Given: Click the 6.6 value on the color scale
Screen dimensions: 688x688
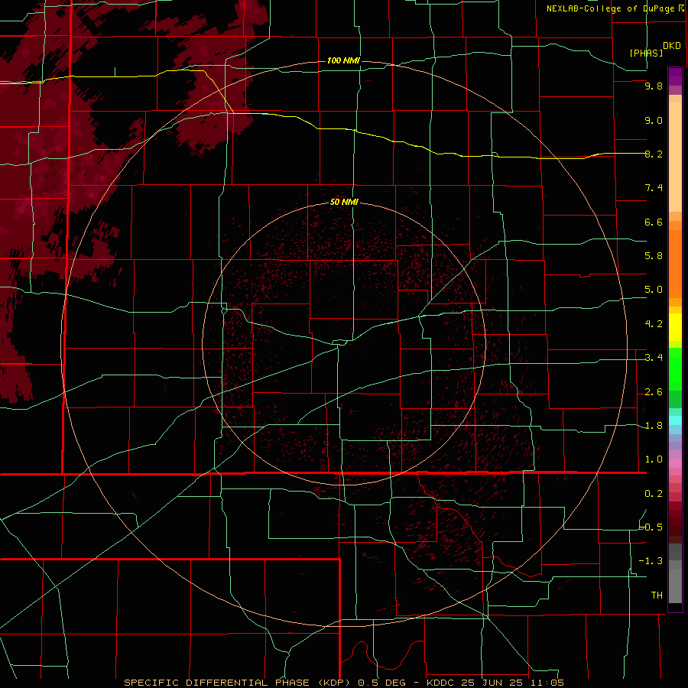Looking at the screenshot, I should (x=654, y=222).
